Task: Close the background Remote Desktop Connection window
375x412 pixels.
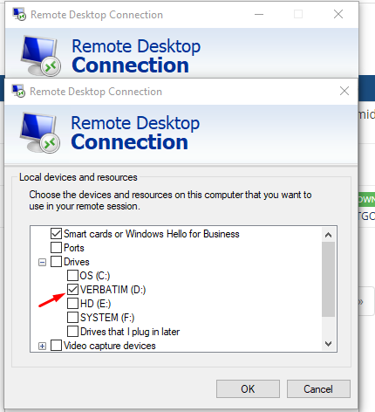Action: [x=338, y=14]
